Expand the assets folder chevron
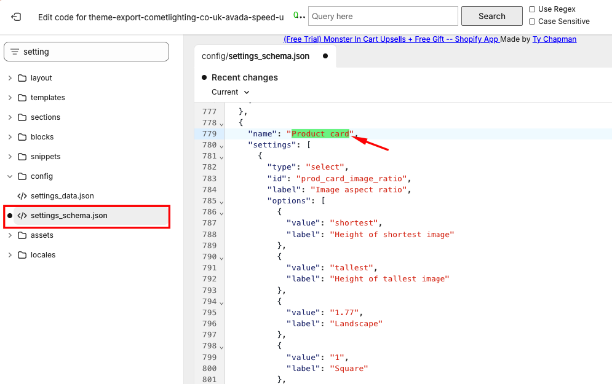The width and height of the screenshot is (612, 384). point(10,235)
